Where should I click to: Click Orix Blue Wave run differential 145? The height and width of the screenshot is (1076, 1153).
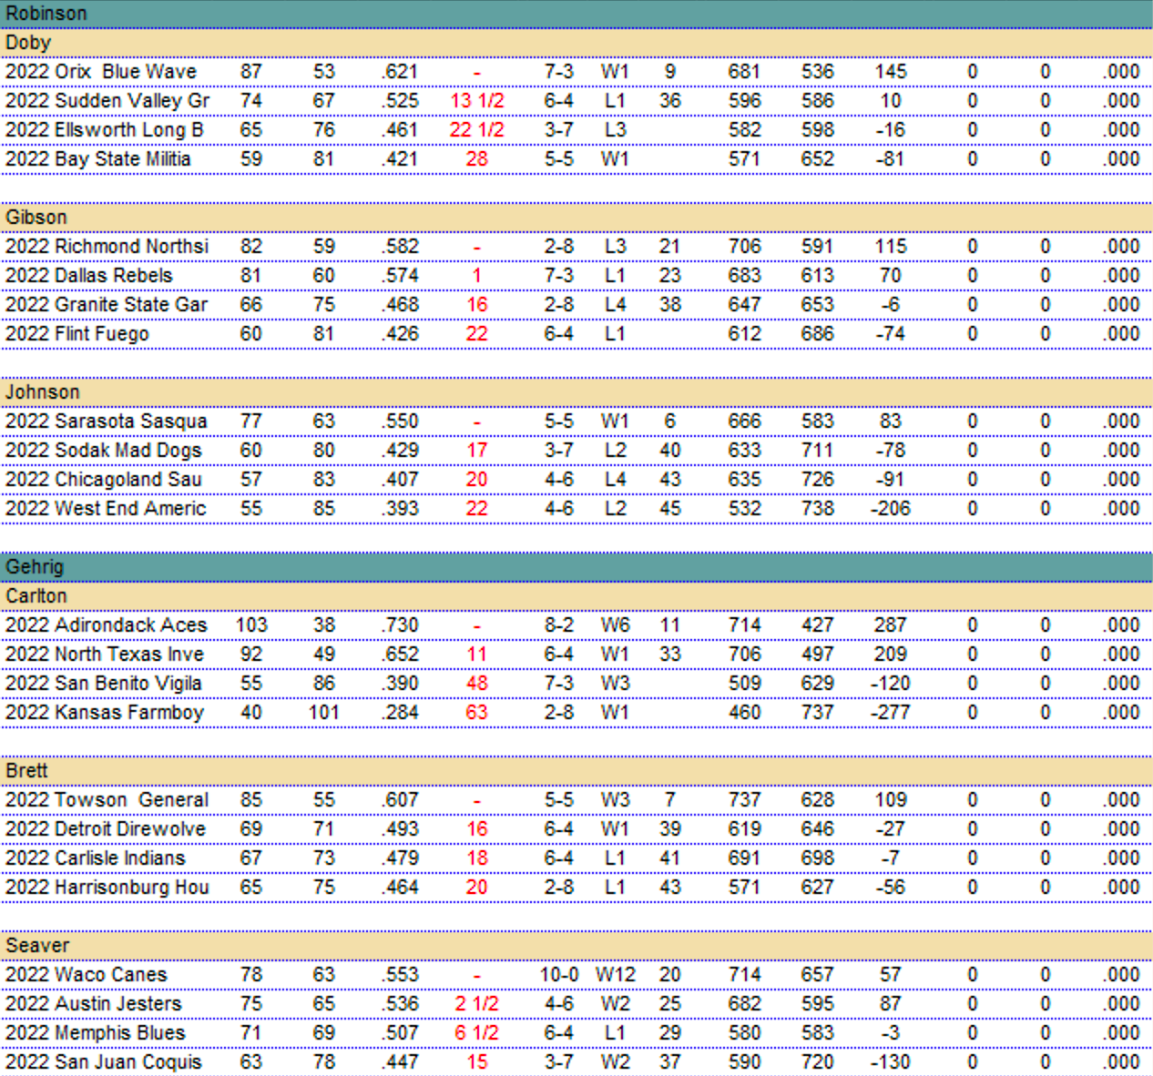pyautogui.click(x=891, y=72)
